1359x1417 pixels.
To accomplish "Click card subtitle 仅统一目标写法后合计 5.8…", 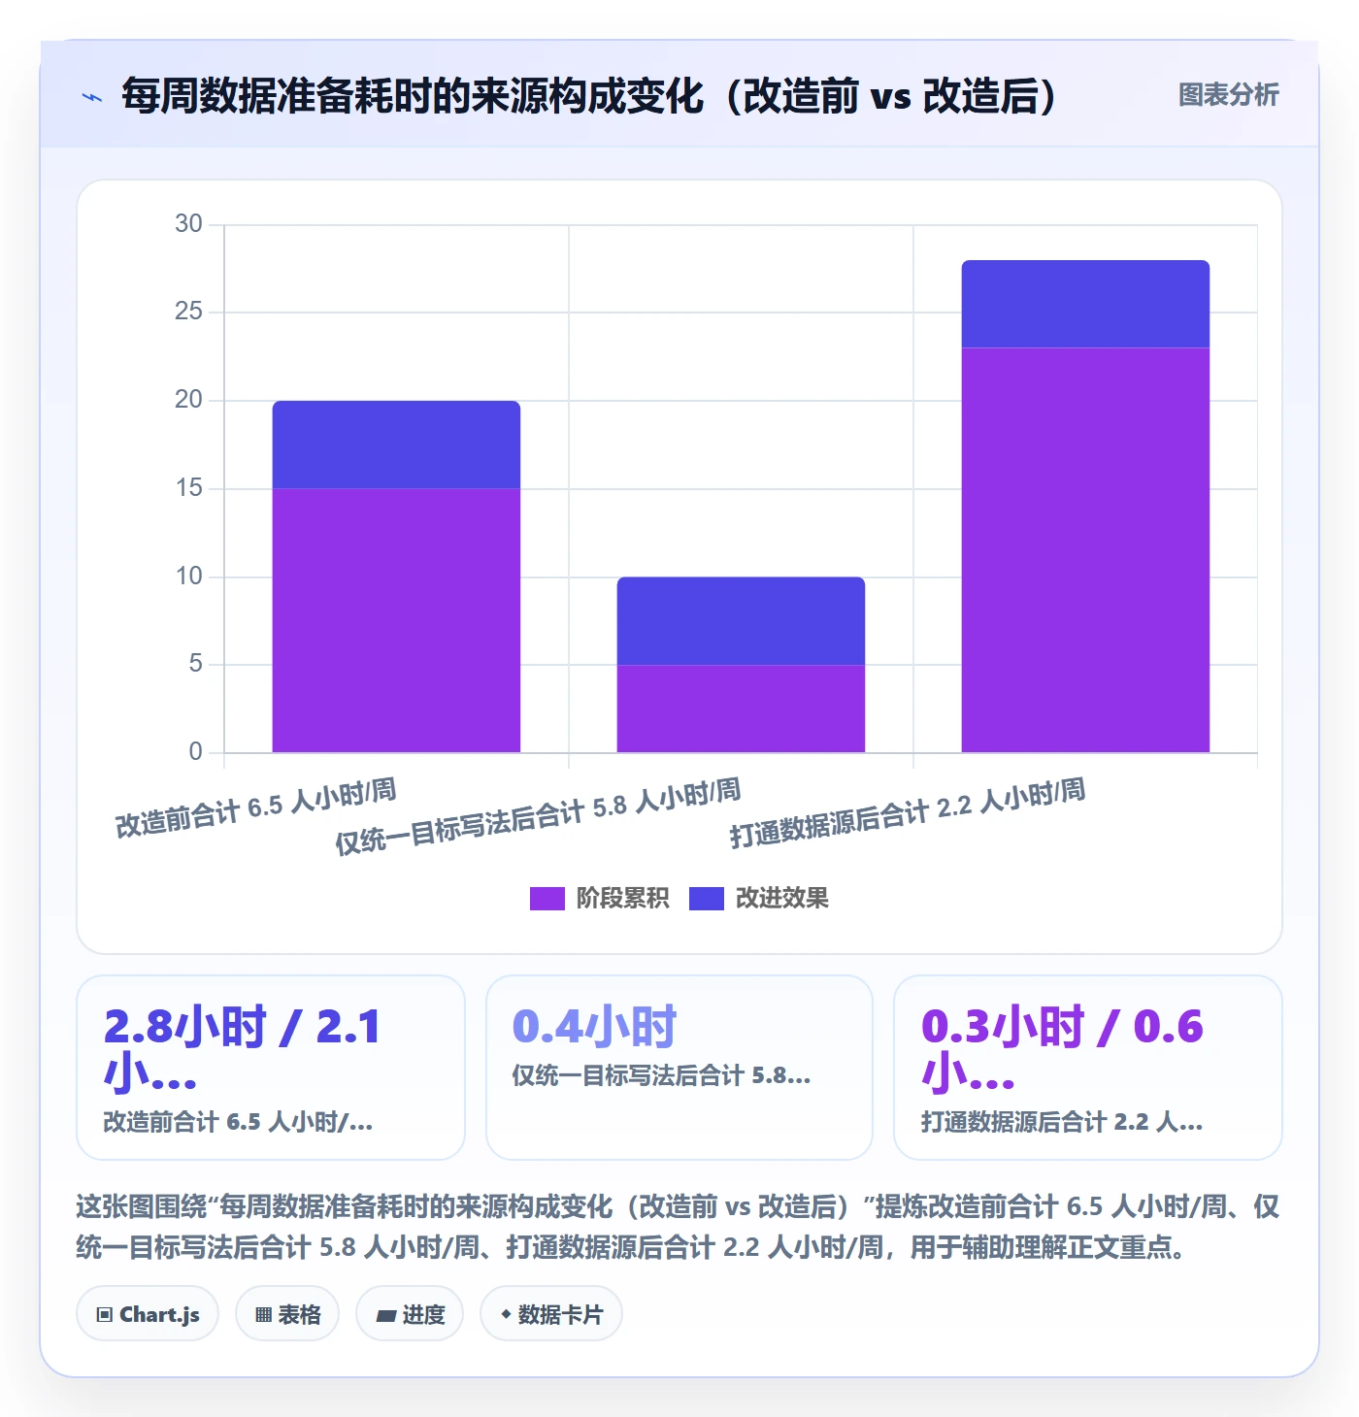I will coord(661,1075).
